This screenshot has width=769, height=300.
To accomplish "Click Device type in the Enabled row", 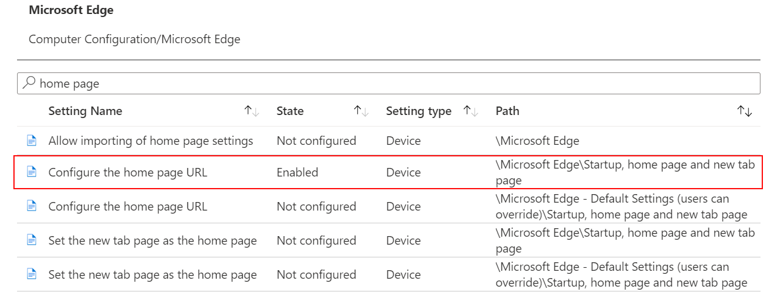I will click(403, 172).
